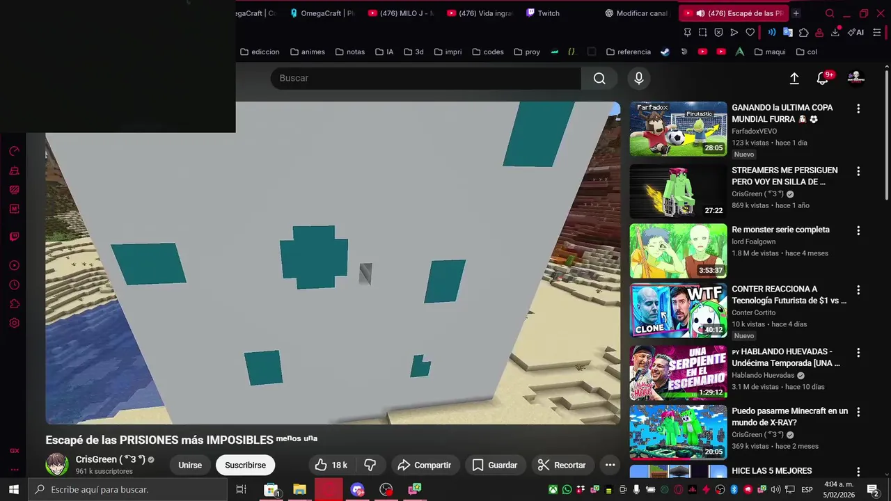Open a new browser tab

pyautogui.click(x=796, y=13)
